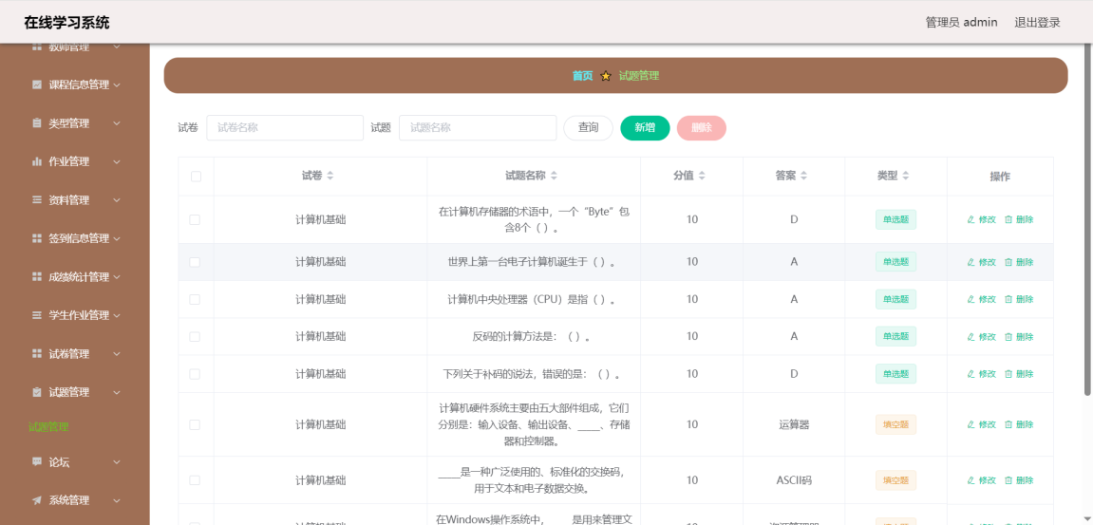
Task: Toggle the select-all checkbox in the table header
Action: [196, 177]
